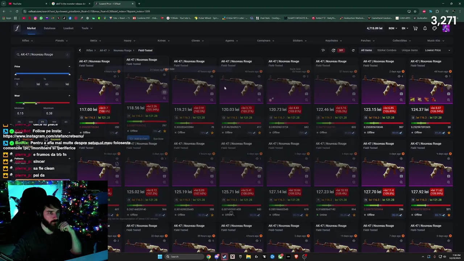Click the Windows Start button
The width and height of the screenshot is (464, 261).
159,257
